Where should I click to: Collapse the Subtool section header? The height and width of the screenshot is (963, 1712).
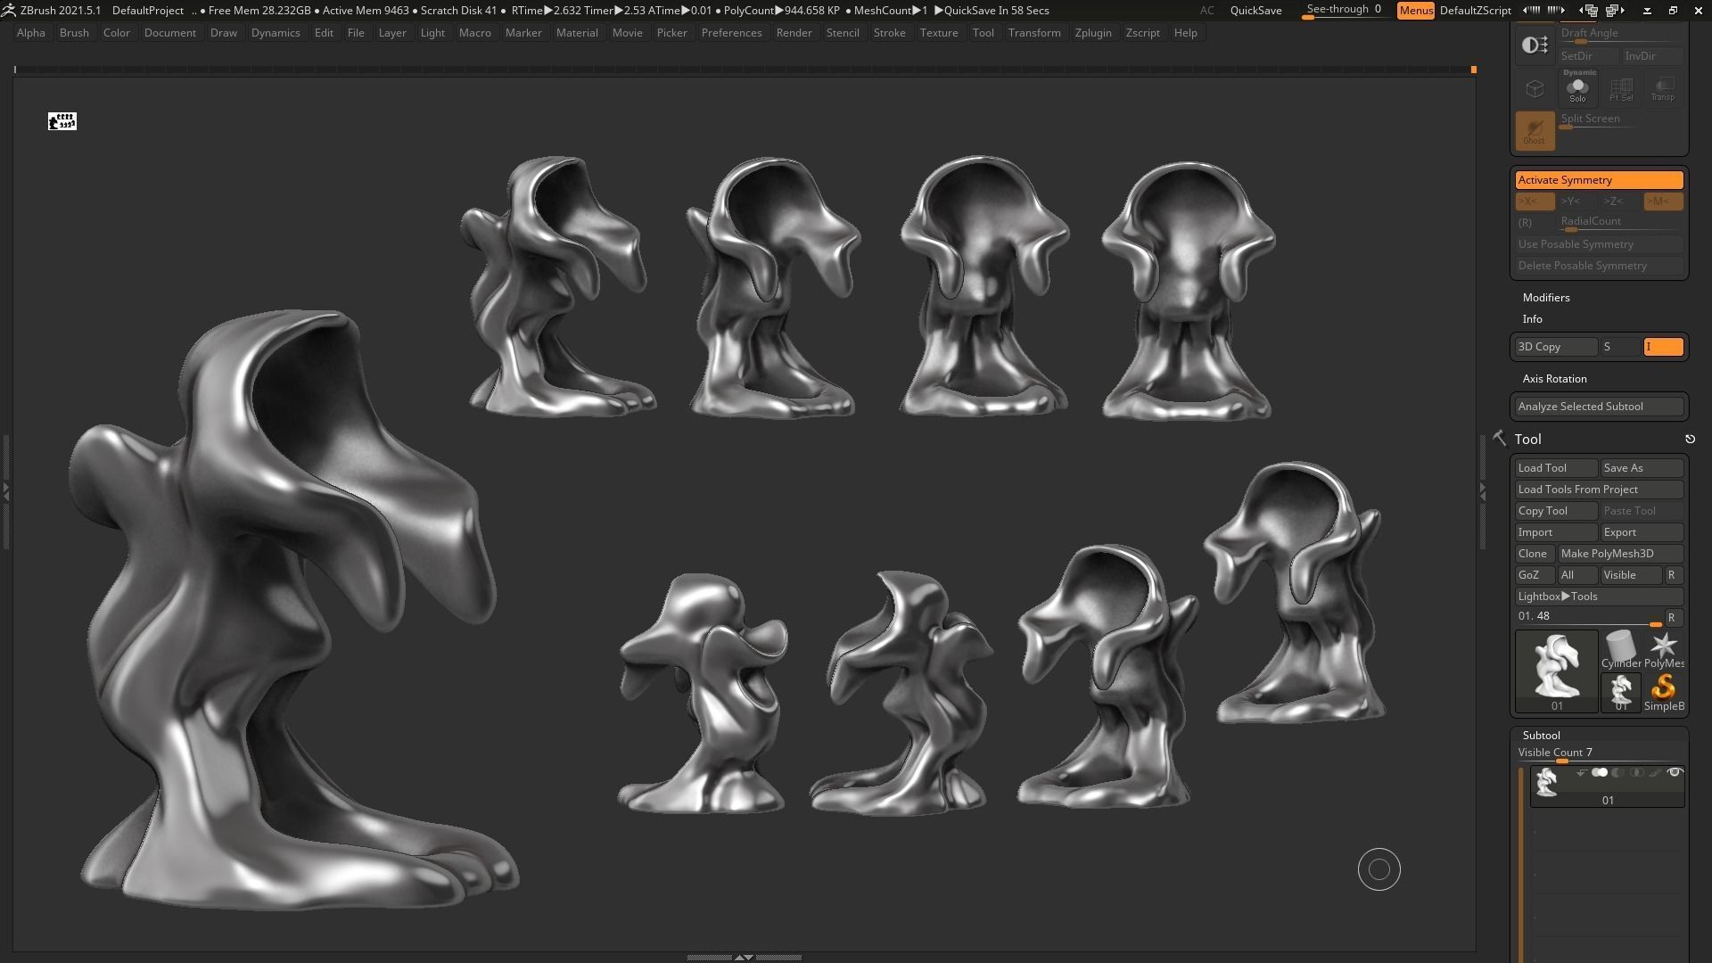[x=1541, y=736]
